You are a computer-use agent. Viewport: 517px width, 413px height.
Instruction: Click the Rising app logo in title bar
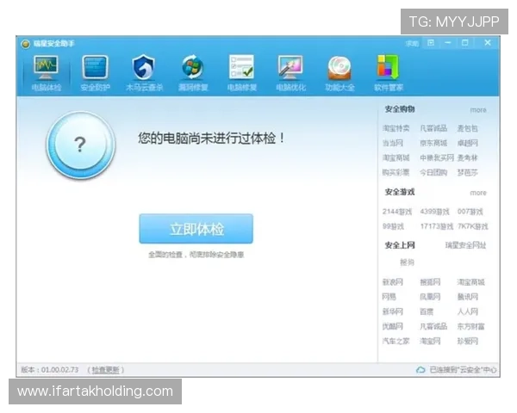[25, 44]
